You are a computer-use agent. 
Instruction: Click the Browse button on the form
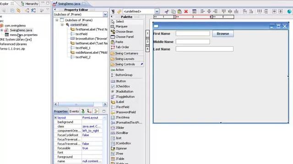click(223, 34)
